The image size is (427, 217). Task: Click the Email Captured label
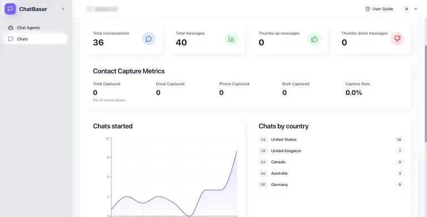170,84
